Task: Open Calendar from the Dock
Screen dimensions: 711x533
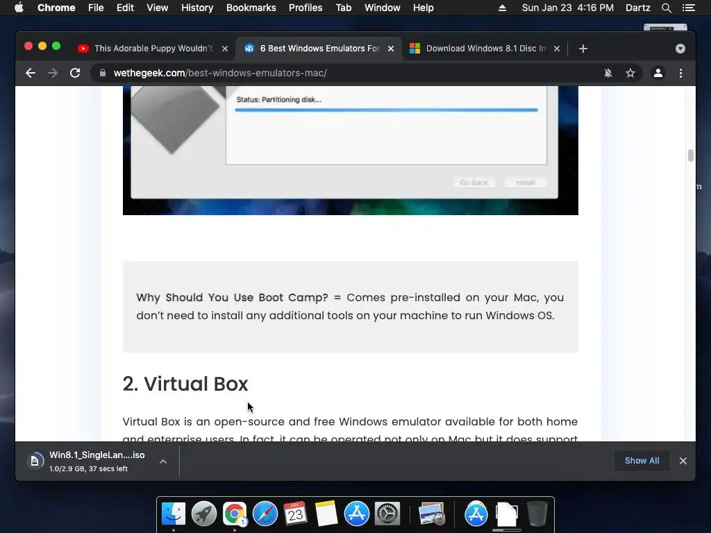Action: tap(296, 514)
